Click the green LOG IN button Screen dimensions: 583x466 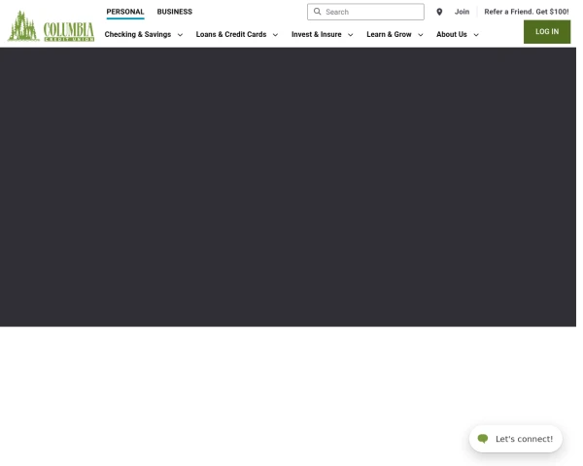tap(547, 32)
